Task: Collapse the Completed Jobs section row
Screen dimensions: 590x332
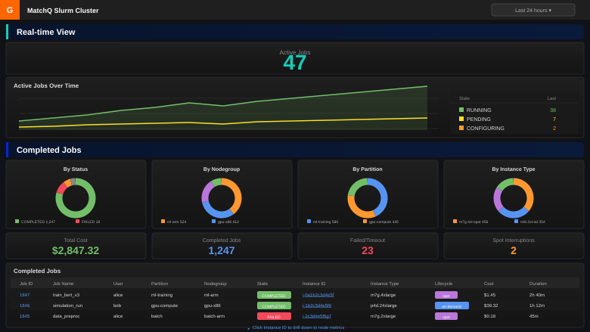Action: [48, 150]
